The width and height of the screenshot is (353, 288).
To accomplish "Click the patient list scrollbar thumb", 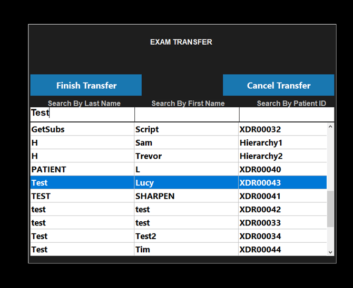I will click(330, 209).
